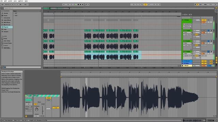The height and width of the screenshot is (122, 218).
Task: Toggle A Reverb track activator button
Action: point(204,61)
